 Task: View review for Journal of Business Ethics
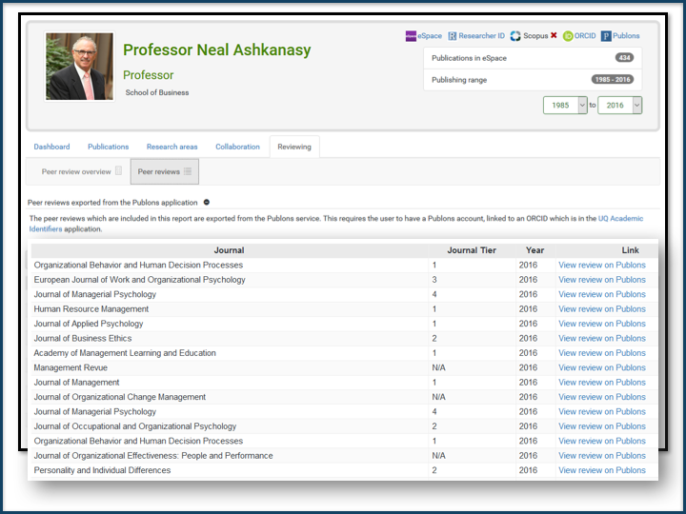pyautogui.click(x=602, y=338)
